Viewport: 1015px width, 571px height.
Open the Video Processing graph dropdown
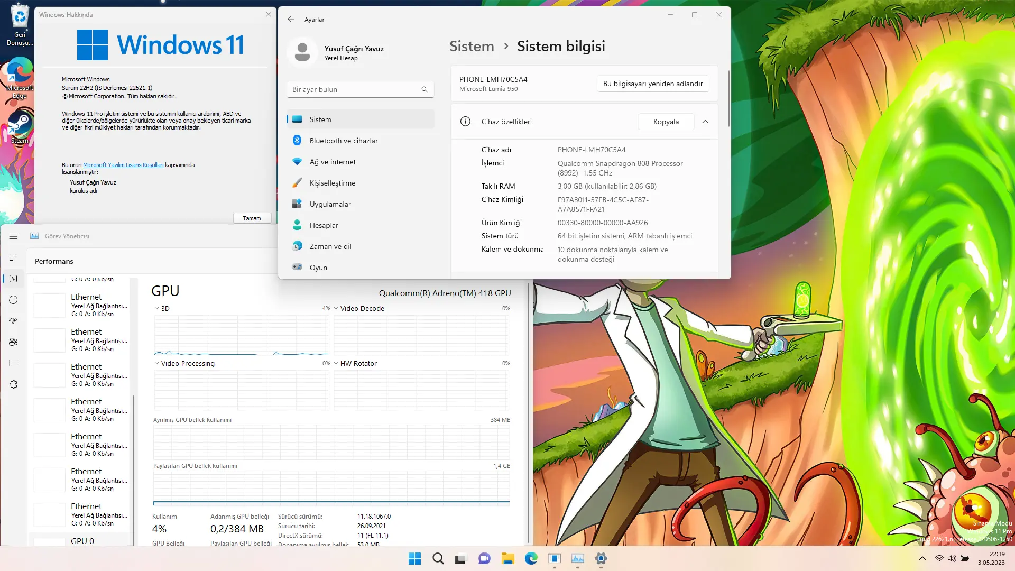tap(156, 363)
